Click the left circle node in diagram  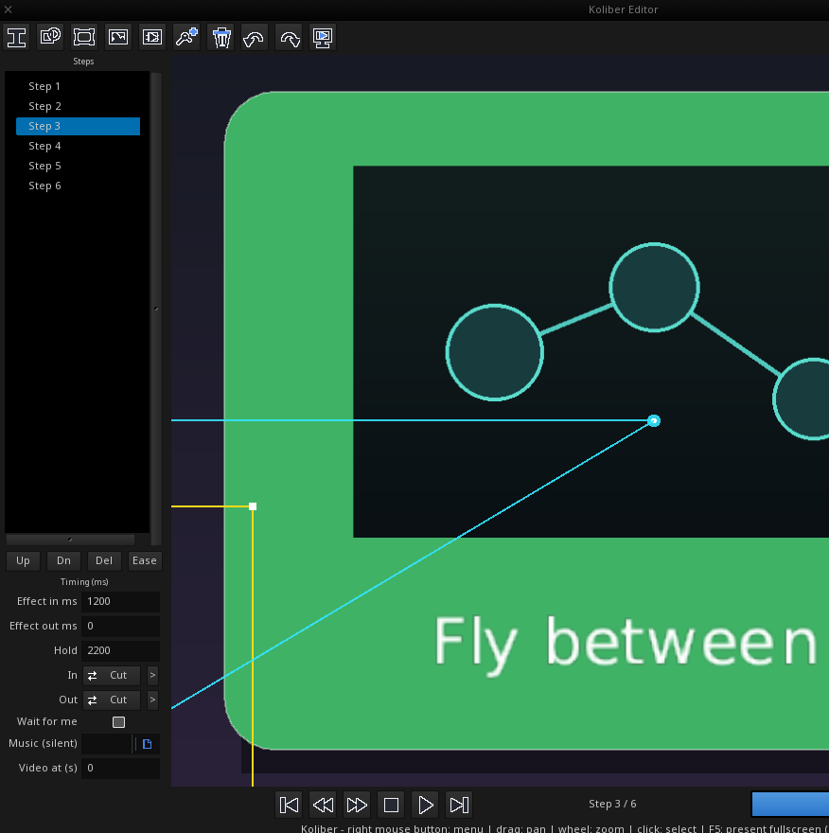point(494,352)
